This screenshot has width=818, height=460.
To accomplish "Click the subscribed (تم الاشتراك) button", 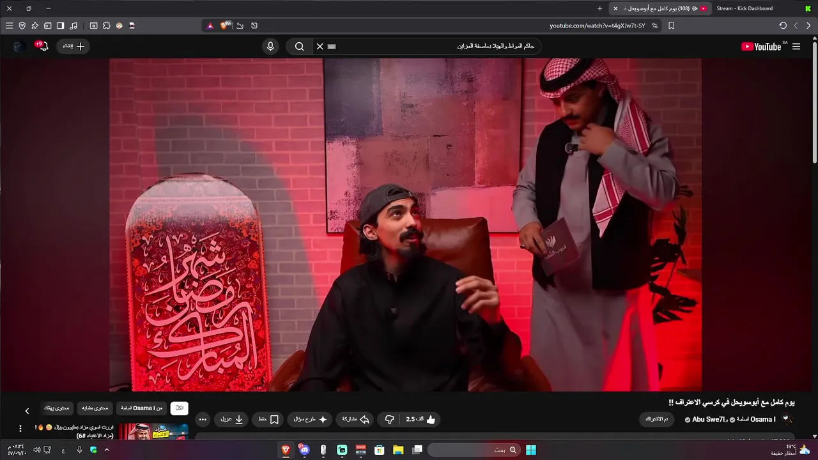I will [x=657, y=419].
